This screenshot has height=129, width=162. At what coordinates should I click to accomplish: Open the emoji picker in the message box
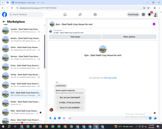pyautogui.click(x=150, y=118)
